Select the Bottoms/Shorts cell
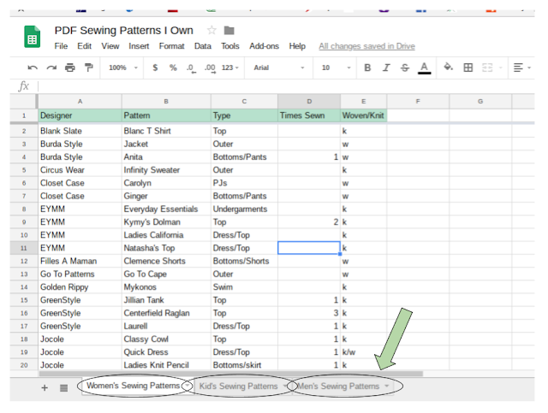The width and height of the screenshot is (548, 413). pyautogui.click(x=244, y=261)
